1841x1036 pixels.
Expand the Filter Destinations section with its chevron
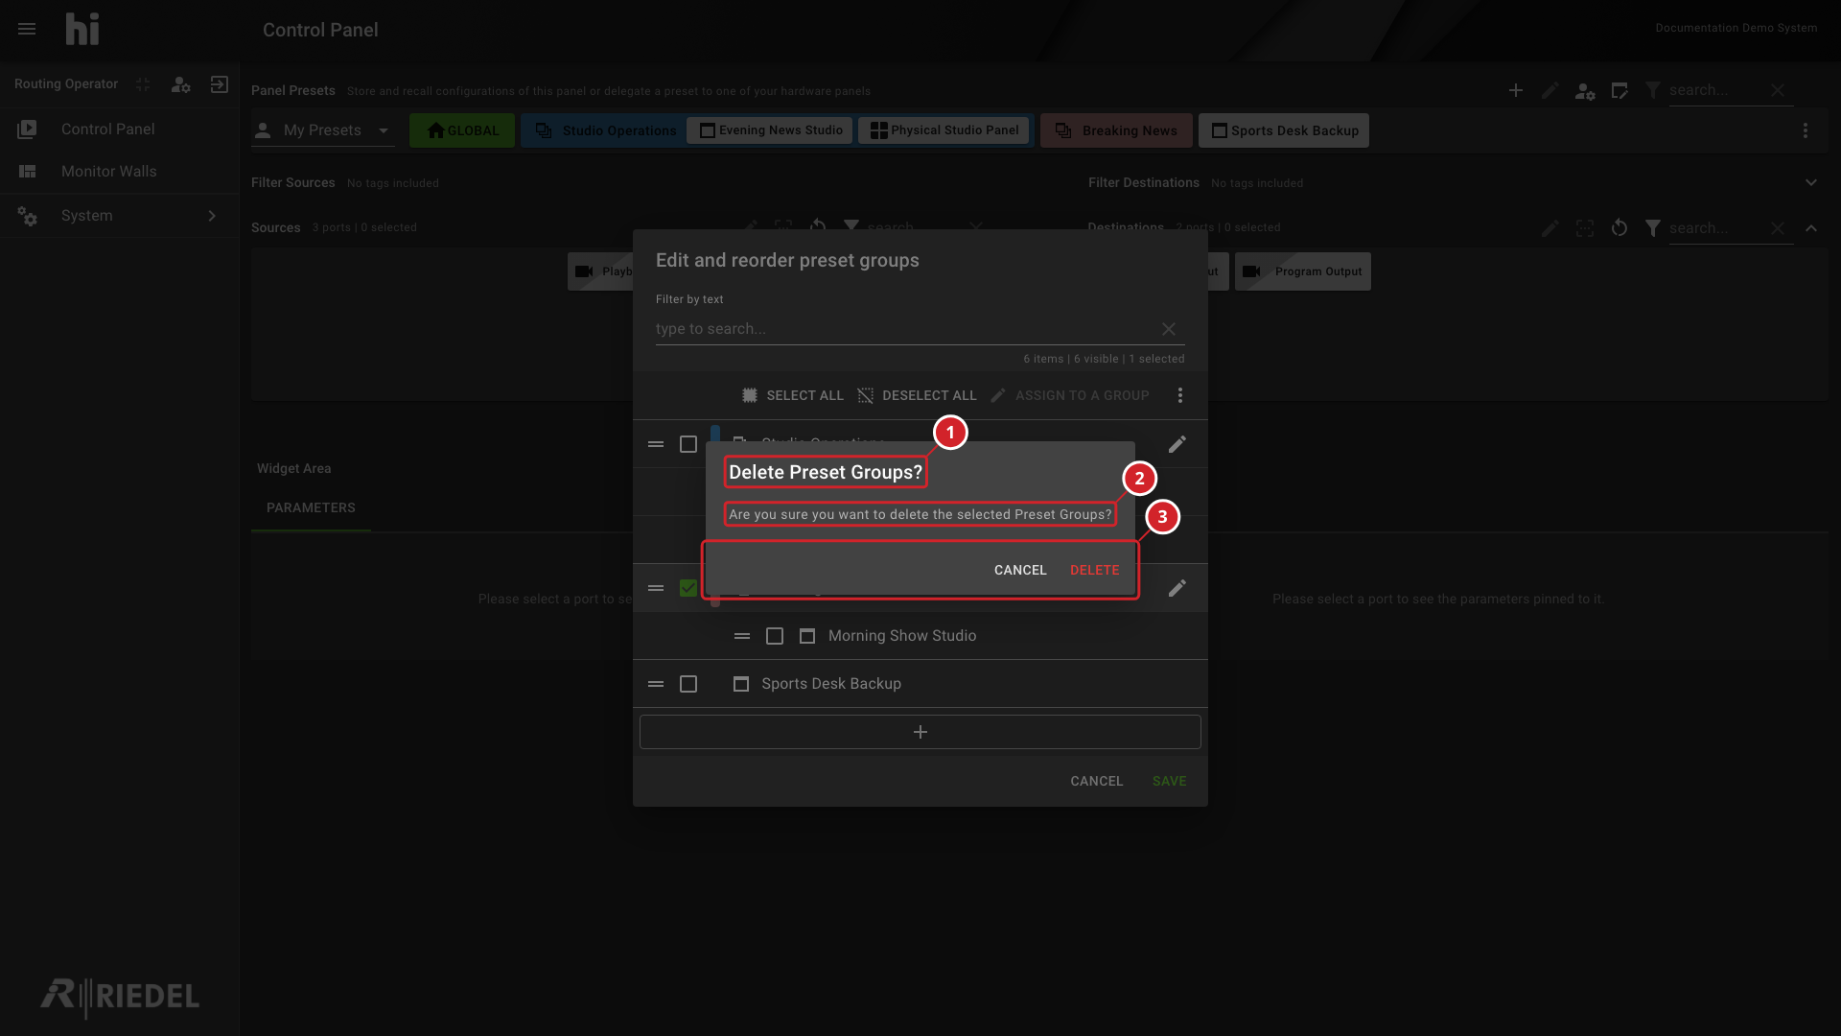pyautogui.click(x=1811, y=182)
